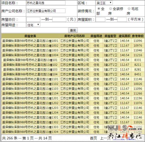
Task: Click the price 11026 in row 1302
Action: (x=138, y=122)
